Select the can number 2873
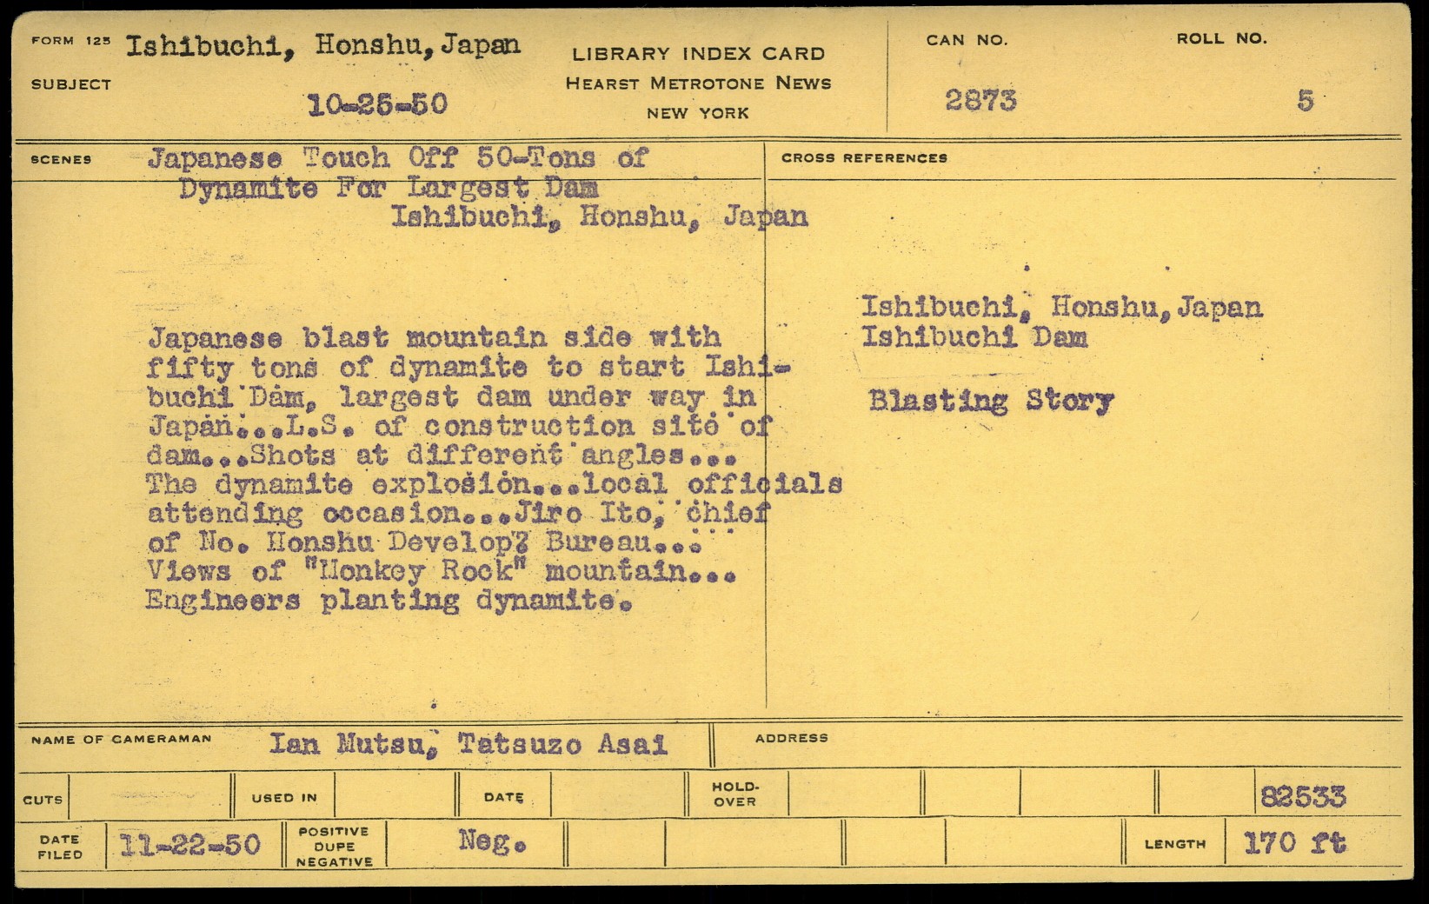Screen dimensions: 1429x904 coord(980,101)
